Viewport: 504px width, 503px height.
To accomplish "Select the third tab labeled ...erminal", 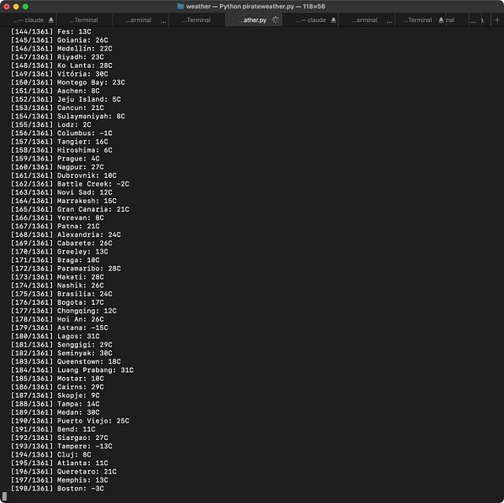I will 141,20.
